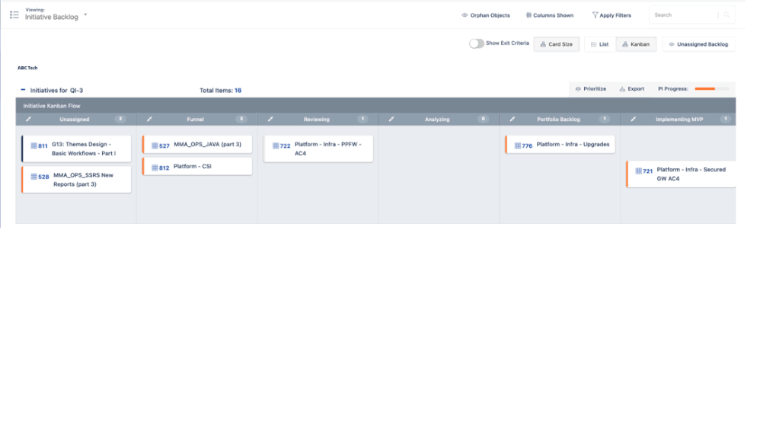Open the Card Size button
The image size is (760, 428).
coord(557,44)
